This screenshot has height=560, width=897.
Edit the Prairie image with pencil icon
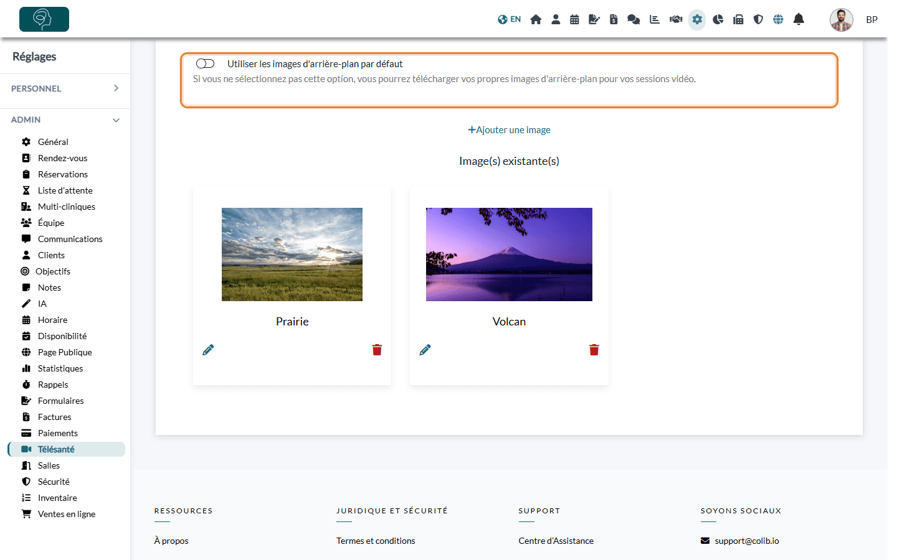point(208,350)
